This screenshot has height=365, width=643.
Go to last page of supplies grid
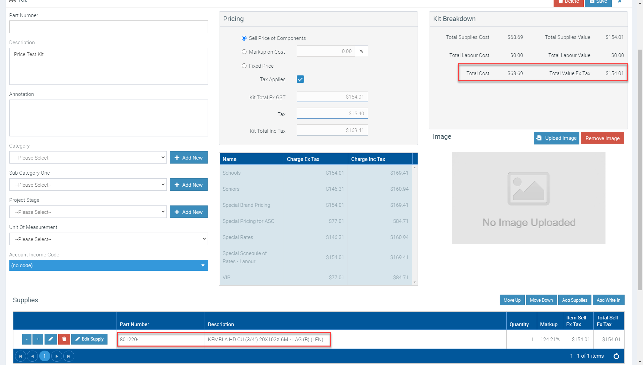click(x=69, y=356)
